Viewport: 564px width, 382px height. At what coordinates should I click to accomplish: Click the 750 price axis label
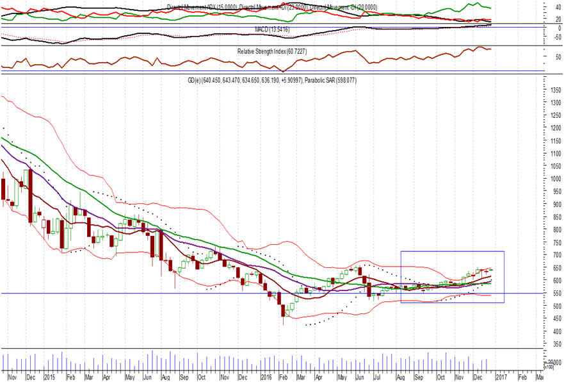tap(557, 243)
